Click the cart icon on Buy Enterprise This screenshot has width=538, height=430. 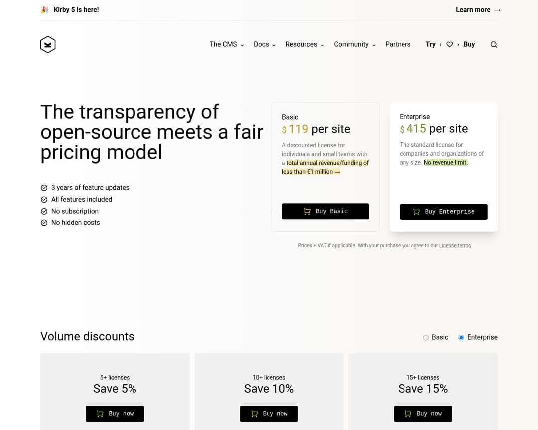click(x=416, y=212)
